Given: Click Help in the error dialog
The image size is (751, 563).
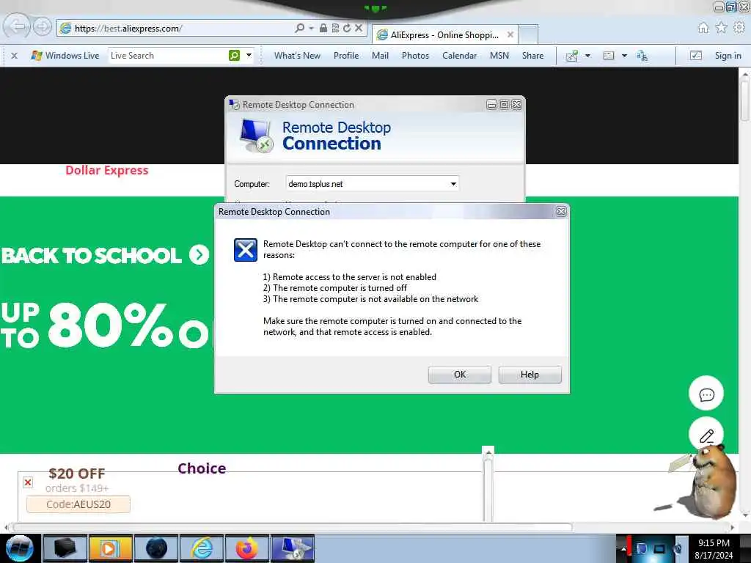Looking at the screenshot, I should pyautogui.click(x=530, y=375).
